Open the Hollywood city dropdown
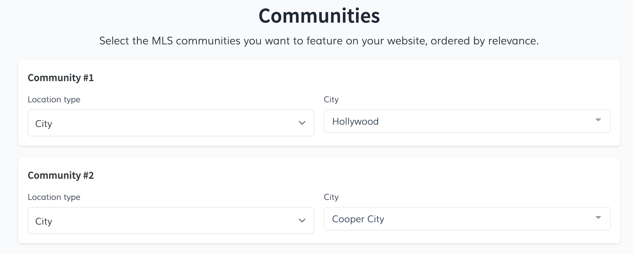 (x=467, y=121)
